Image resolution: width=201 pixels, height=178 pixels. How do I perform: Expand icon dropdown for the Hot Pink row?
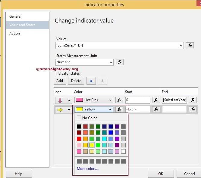(69, 100)
